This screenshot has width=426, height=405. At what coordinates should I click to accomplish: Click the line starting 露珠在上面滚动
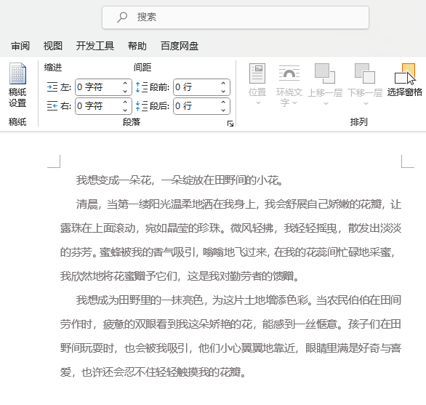tap(230, 228)
